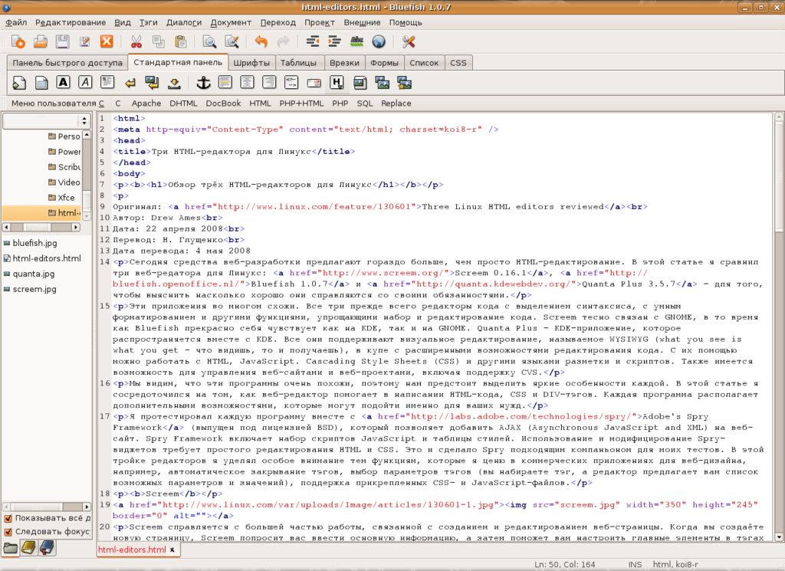The height and width of the screenshot is (571, 785).
Task: Insert a Paragraph tag icon
Action: coord(107,83)
